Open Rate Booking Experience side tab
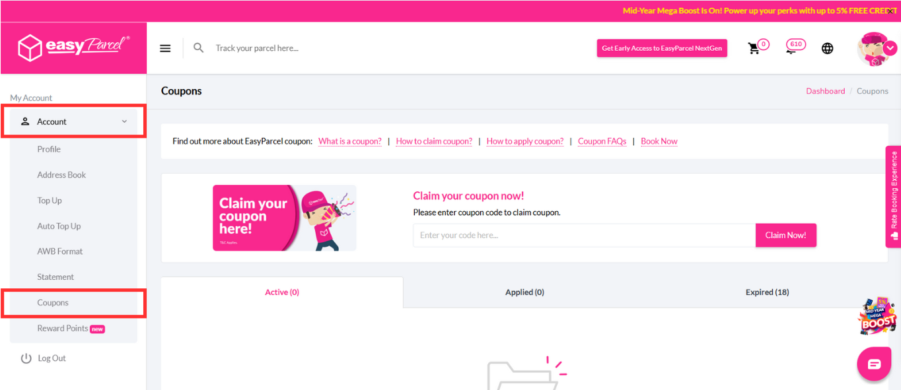This screenshot has height=390, width=901. click(x=893, y=197)
